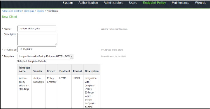
Task: Open the Authentication menu
Action: coord(88,3)
